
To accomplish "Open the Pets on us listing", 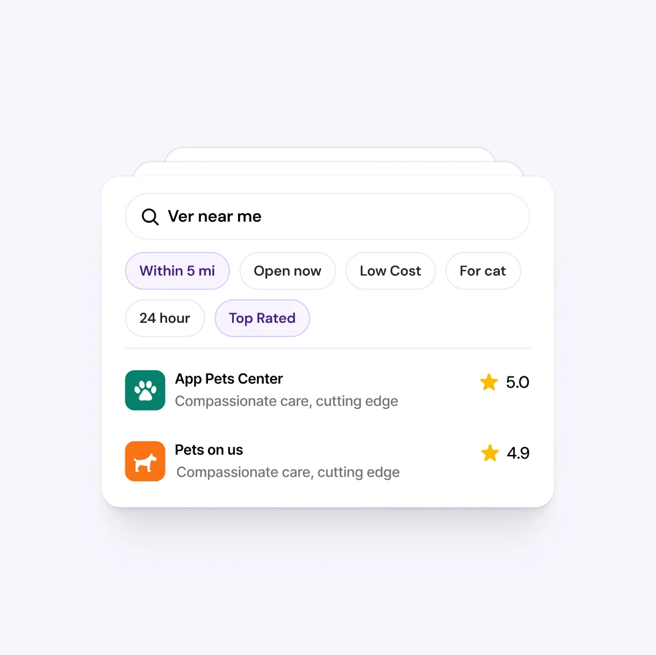I will (209, 450).
